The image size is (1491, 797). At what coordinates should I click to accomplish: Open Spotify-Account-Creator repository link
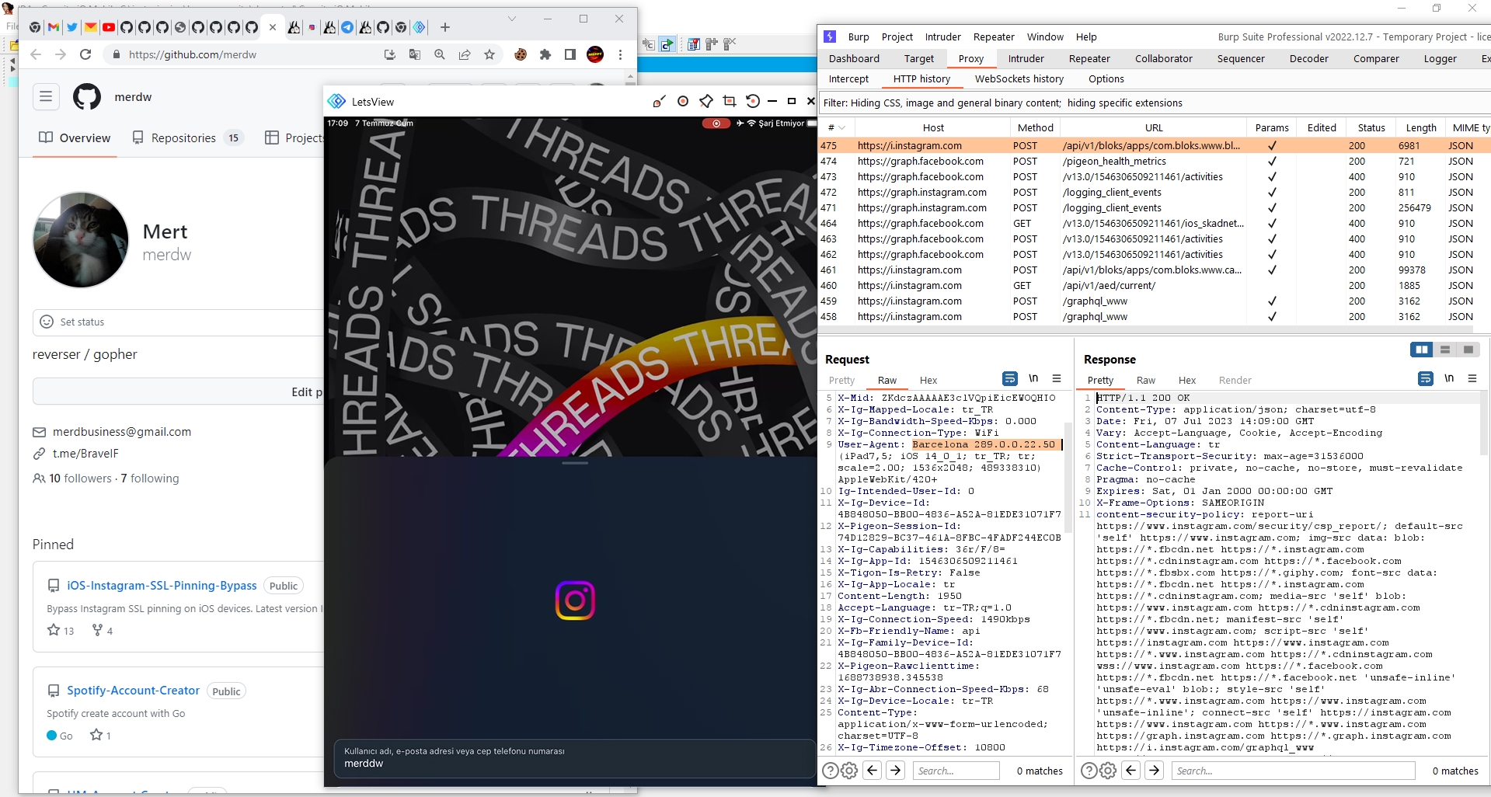pyautogui.click(x=133, y=690)
